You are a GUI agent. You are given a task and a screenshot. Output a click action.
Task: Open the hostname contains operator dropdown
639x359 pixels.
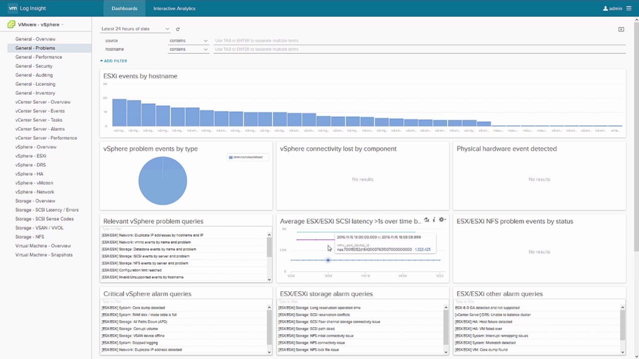pyautogui.click(x=188, y=49)
